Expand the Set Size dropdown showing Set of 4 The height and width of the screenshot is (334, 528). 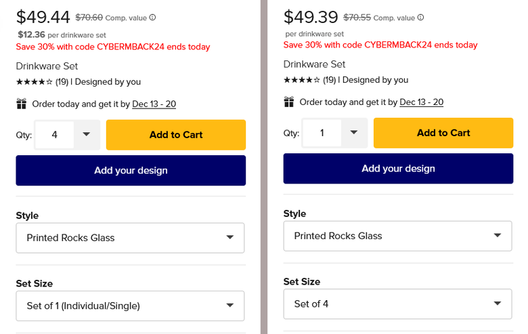[397, 304]
